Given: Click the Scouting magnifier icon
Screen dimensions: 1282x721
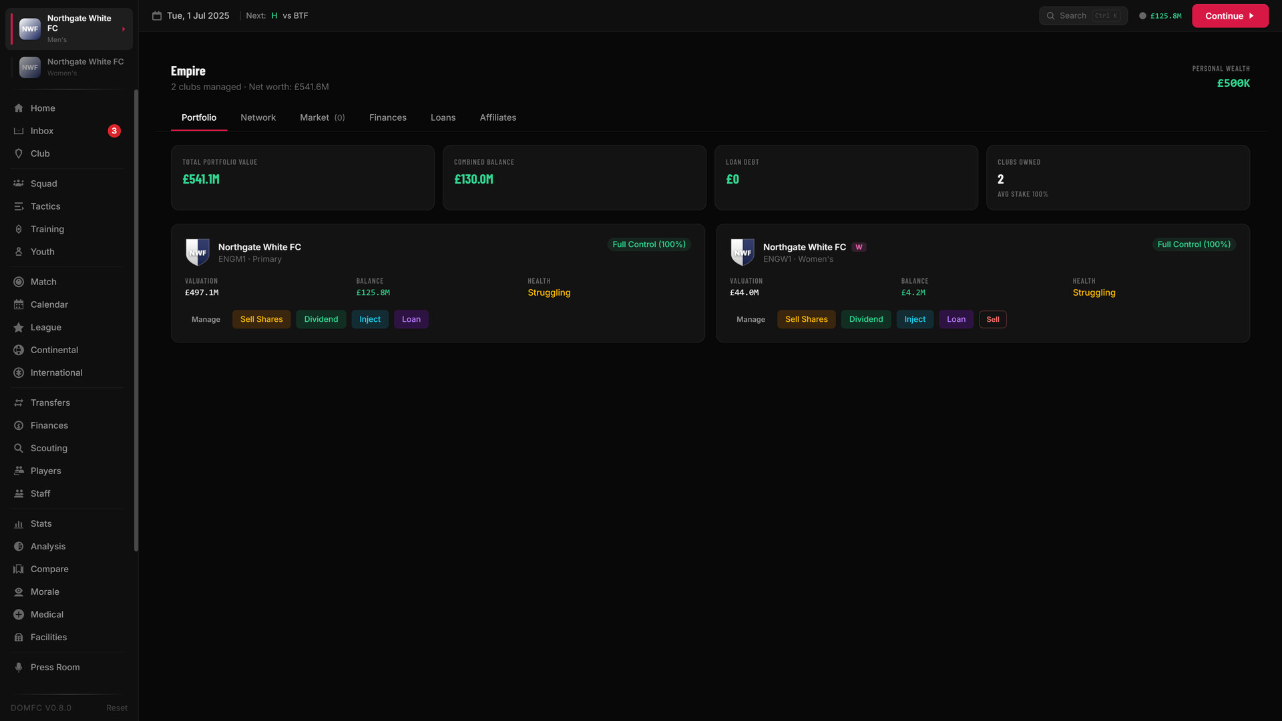Looking at the screenshot, I should (x=19, y=448).
